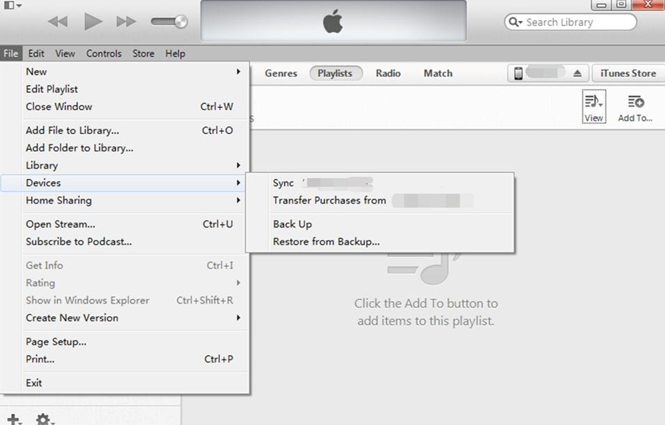Open the View options button
Image resolution: width=665 pixels, height=425 pixels.
pyautogui.click(x=594, y=106)
